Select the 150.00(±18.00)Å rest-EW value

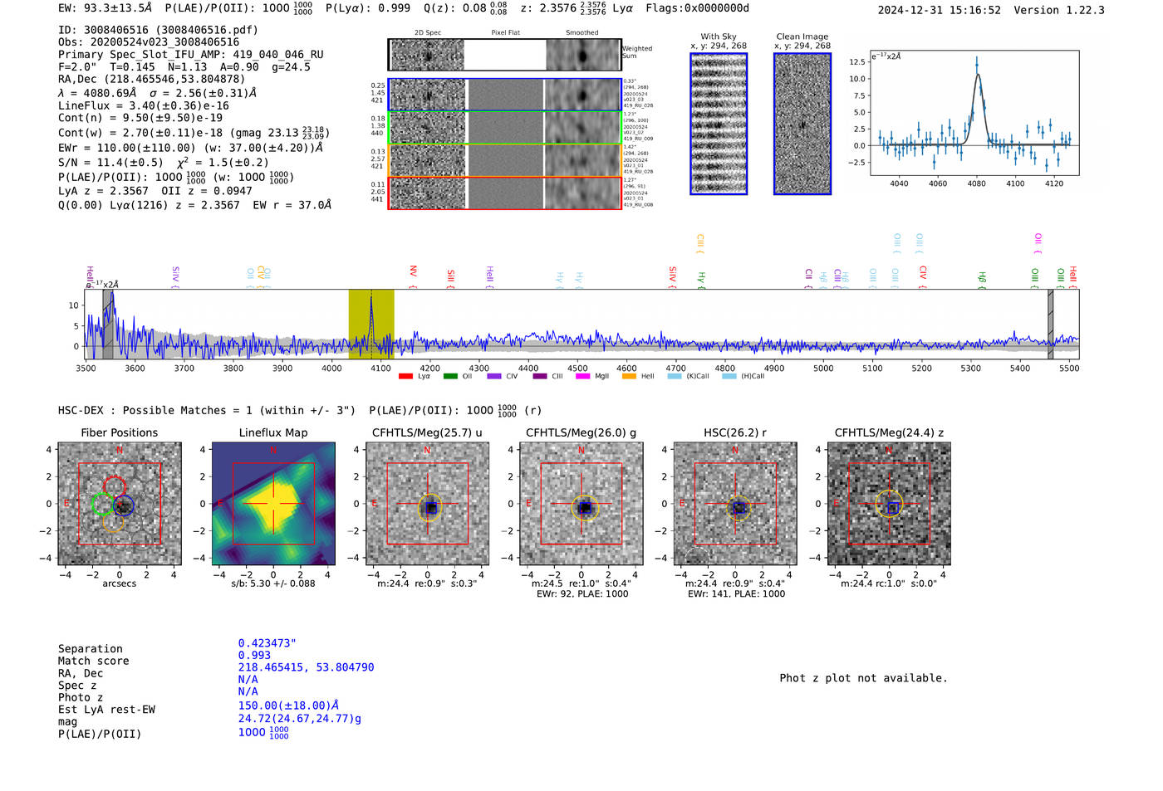tap(288, 706)
